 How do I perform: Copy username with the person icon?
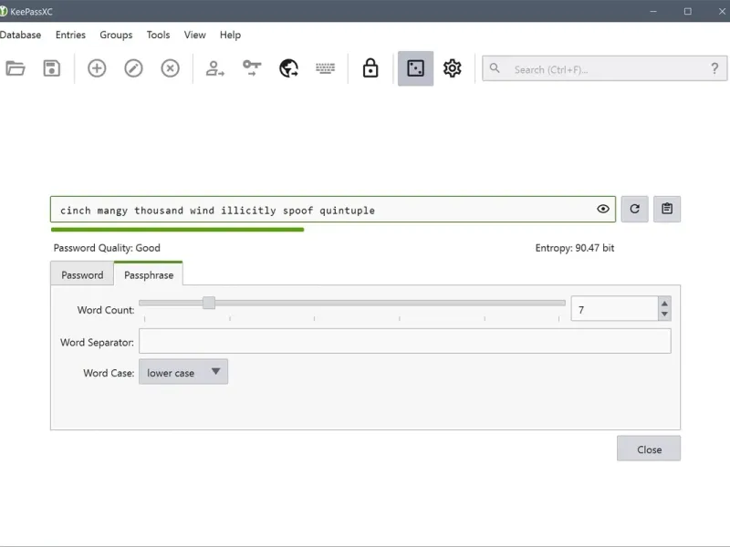214,68
